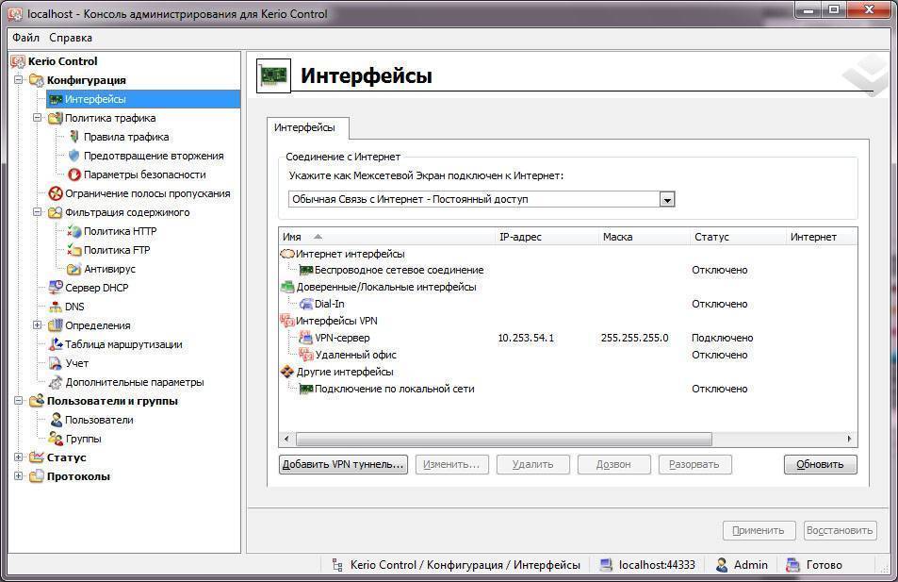The height and width of the screenshot is (582, 898).
Task: Expand the Протоколы tree node
Action: click(19, 476)
